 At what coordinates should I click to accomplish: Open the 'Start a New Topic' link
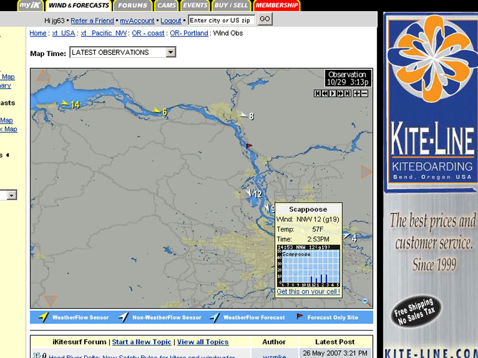(142, 342)
